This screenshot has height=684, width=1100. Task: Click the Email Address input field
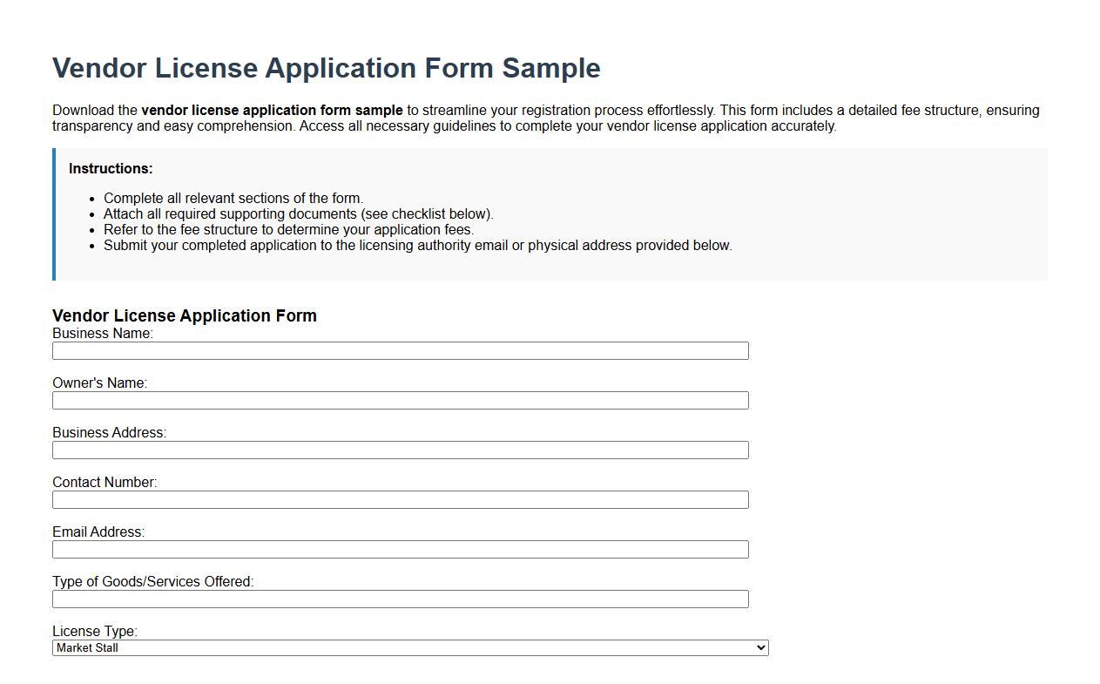pyautogui.click(x=401, y=549)
